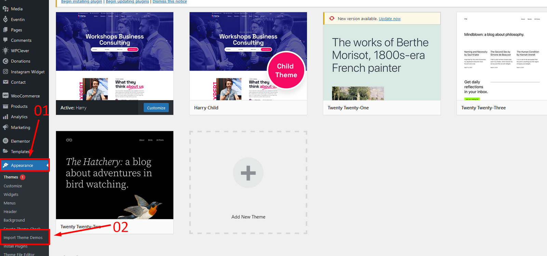This screenshot has width=547, height=256.
Task: Open Import Theme Demos
Action: (23, 238)
